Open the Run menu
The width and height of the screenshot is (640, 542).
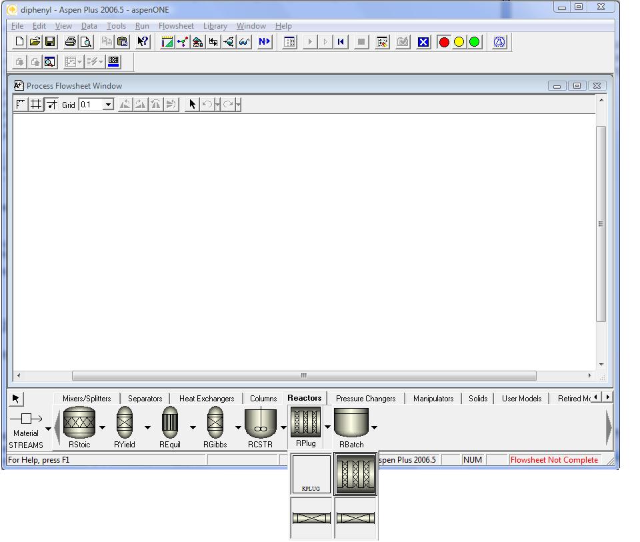pyautogui.click(x=142, y=26)
